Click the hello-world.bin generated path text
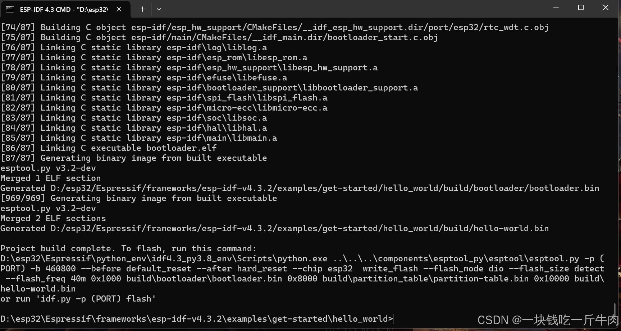The width and height of the screenshot is (621, 331). (x=273, y=228)
